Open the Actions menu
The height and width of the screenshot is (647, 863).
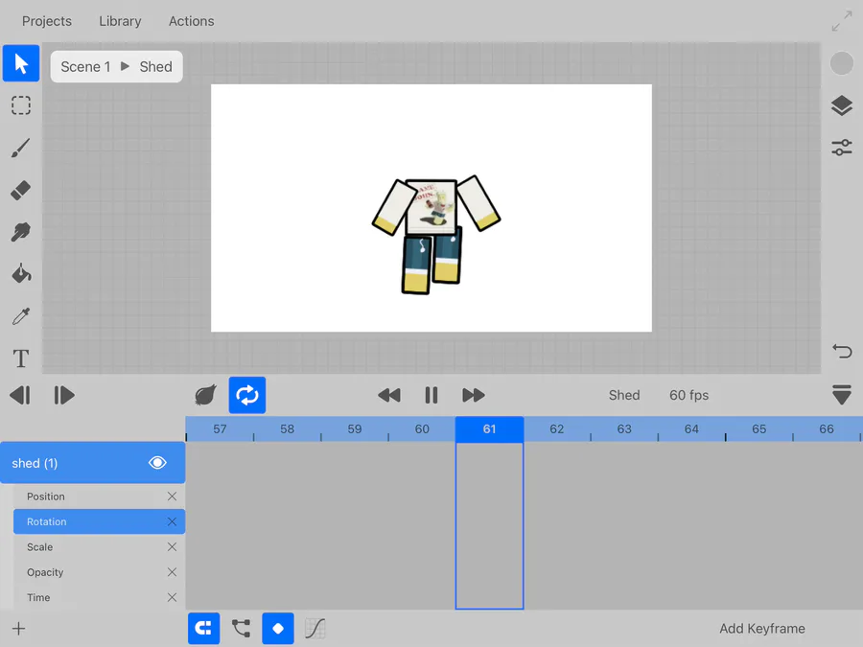tap(192, 21)
